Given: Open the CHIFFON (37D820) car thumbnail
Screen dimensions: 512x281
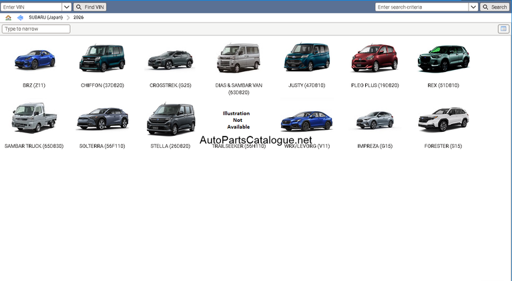Looking at the screenshot, I should coord(102,58).
